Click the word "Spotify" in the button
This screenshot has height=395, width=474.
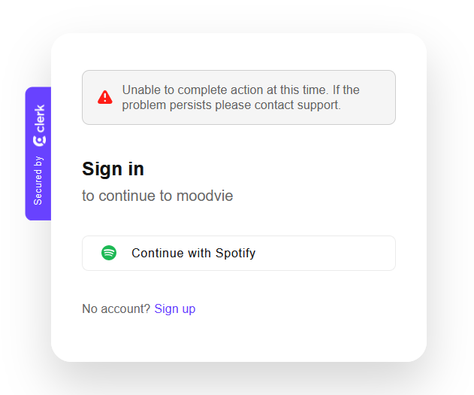[x=235, y=253]
